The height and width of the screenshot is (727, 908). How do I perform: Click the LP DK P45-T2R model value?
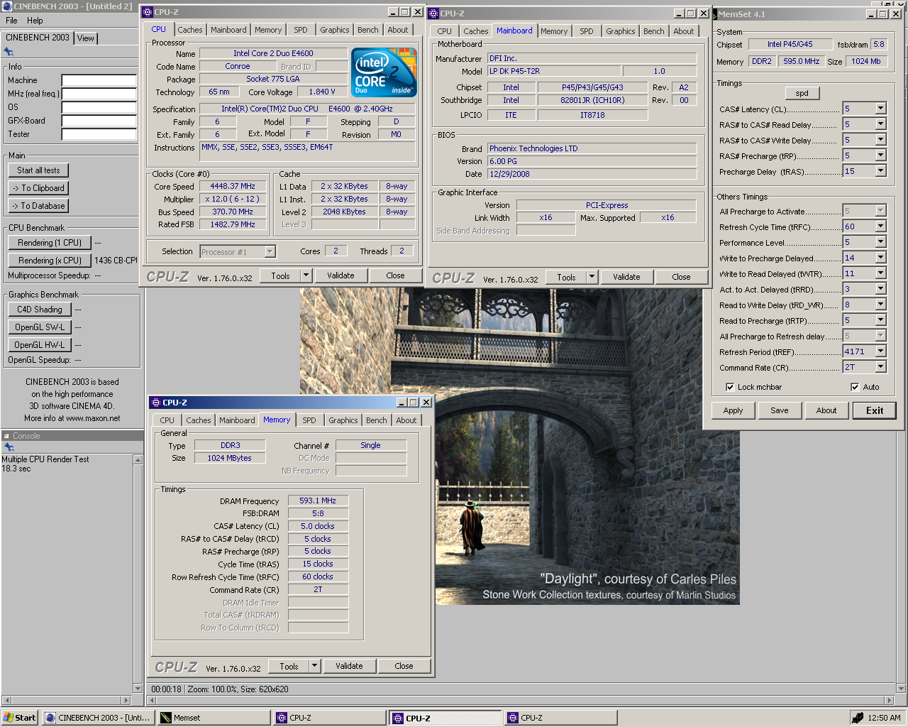click(x=554, y=71)
